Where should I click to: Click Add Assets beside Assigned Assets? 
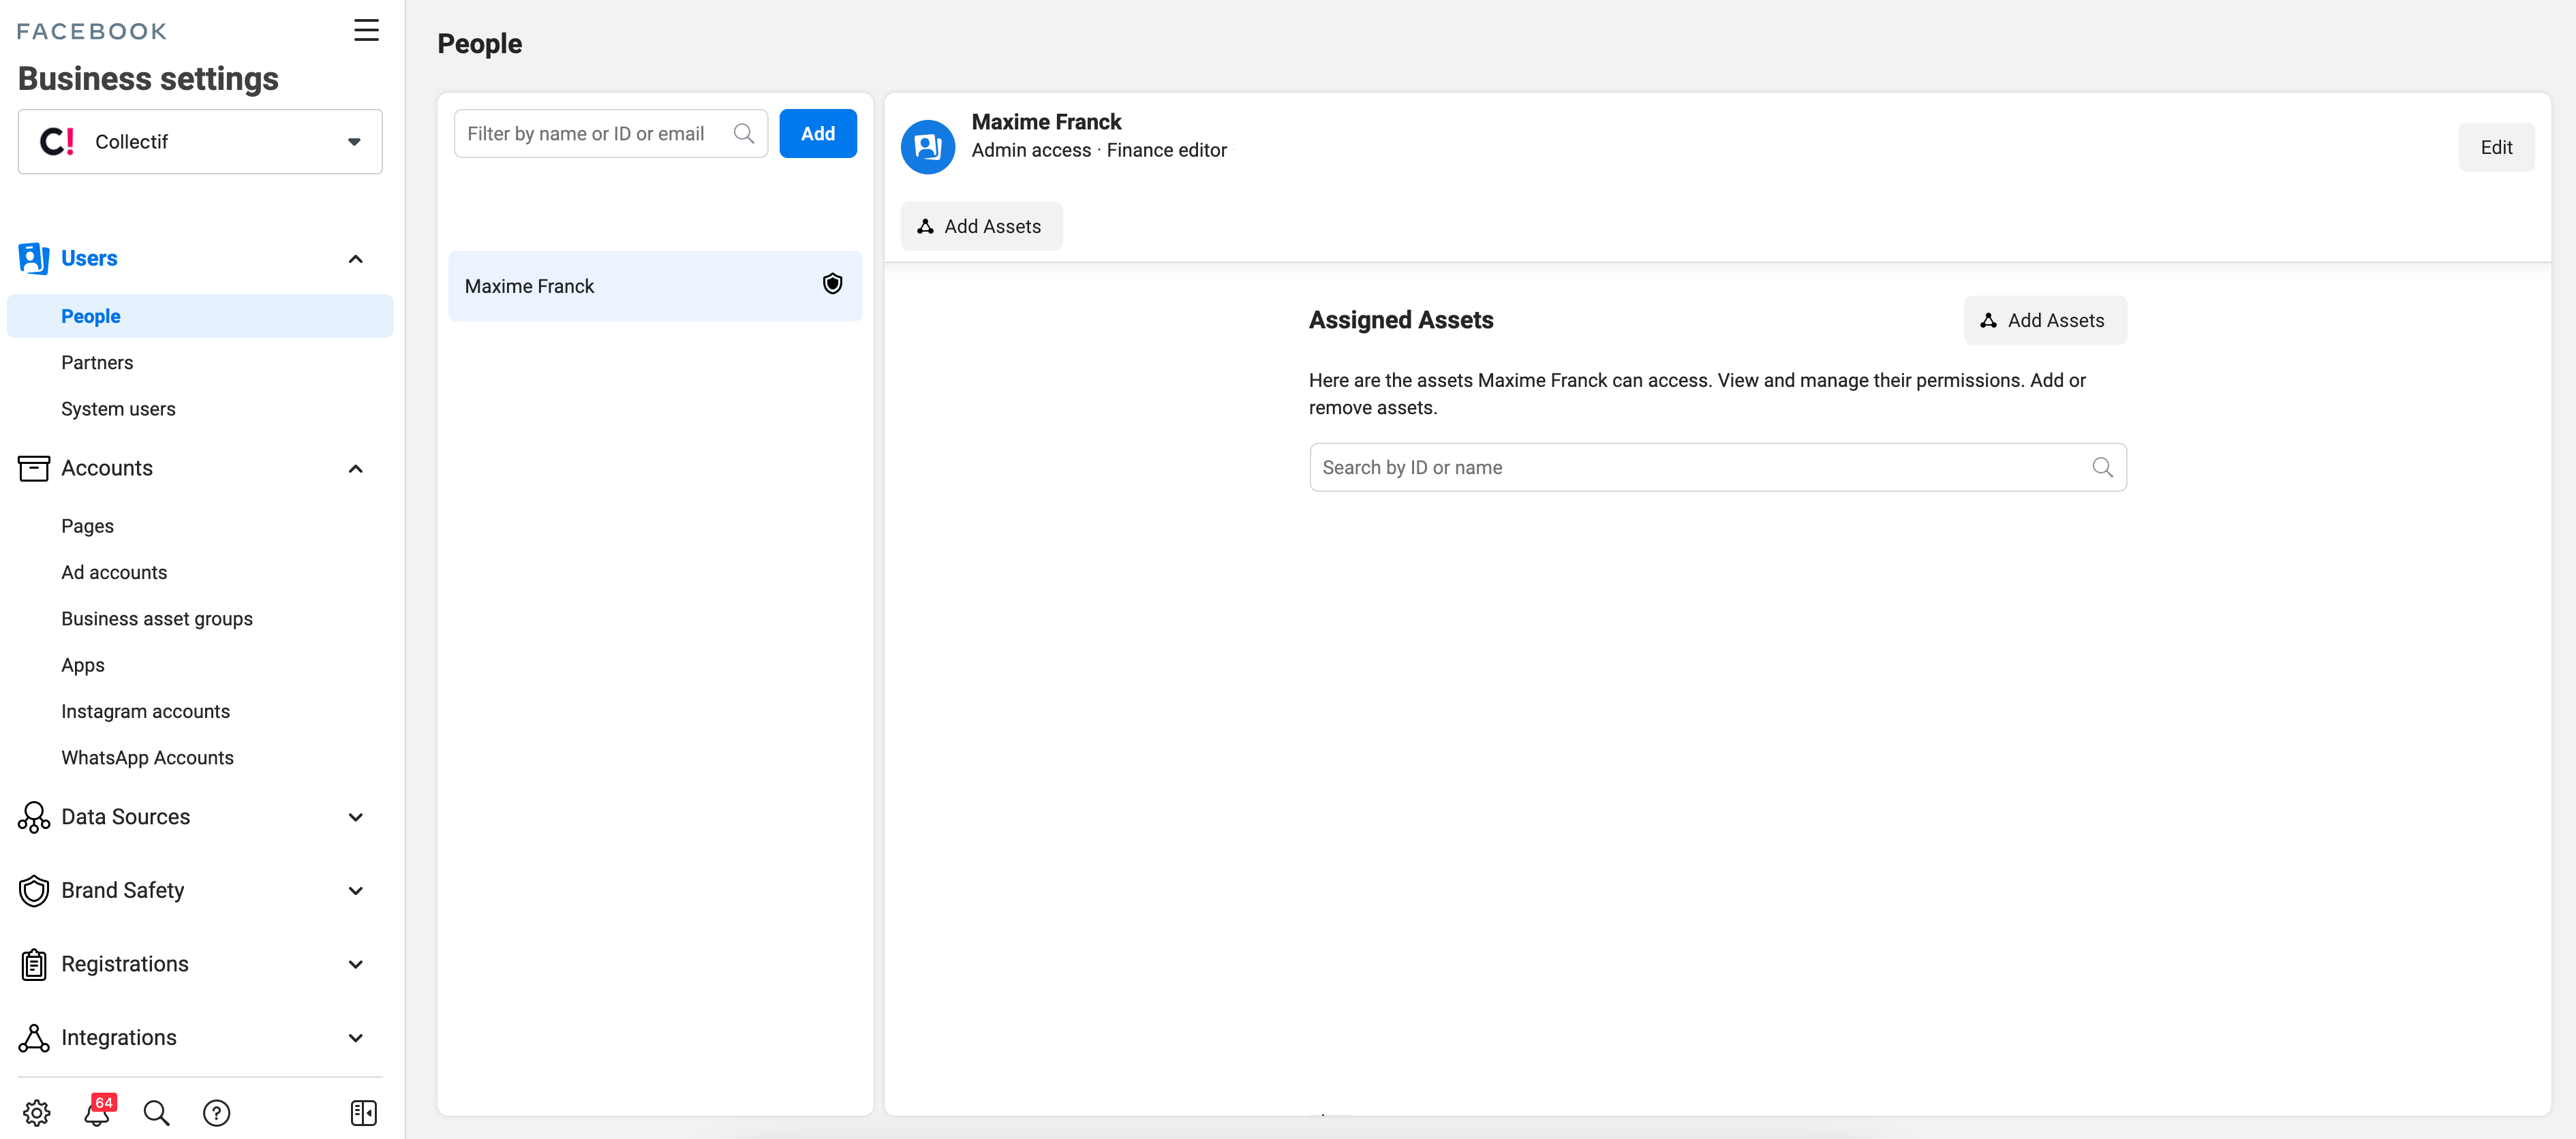click(2045, 320)
